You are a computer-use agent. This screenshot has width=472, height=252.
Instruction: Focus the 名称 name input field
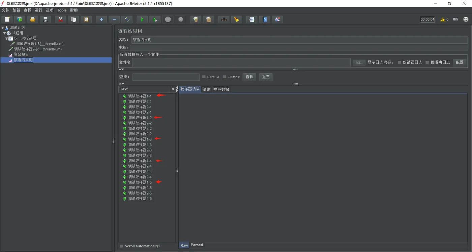(299, 40)
